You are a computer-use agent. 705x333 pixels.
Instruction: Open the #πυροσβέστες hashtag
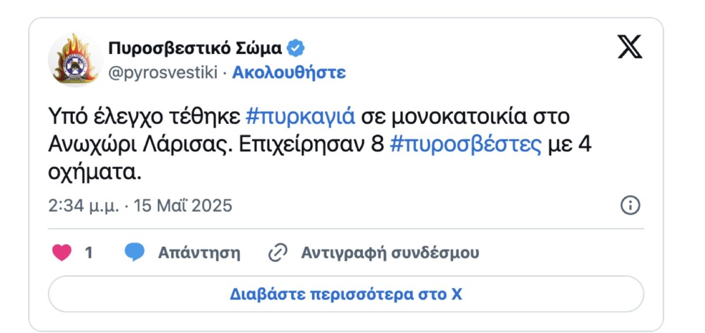465,145
